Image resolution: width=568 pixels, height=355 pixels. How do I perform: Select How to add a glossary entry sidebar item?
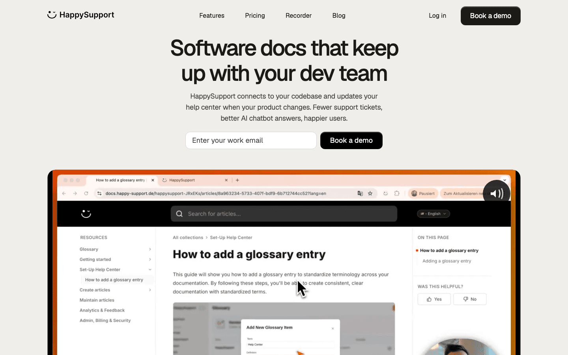[114, 280]
